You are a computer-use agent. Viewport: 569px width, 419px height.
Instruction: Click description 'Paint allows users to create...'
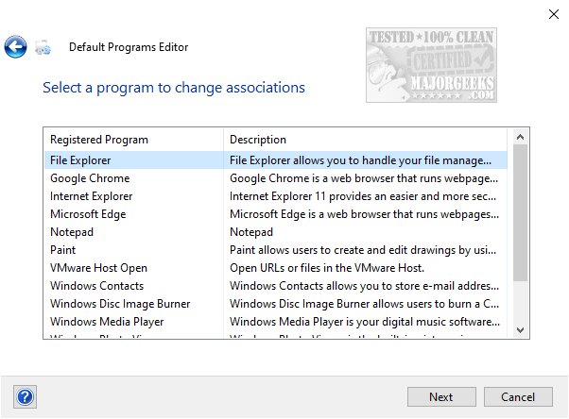[x=363, y=250]
